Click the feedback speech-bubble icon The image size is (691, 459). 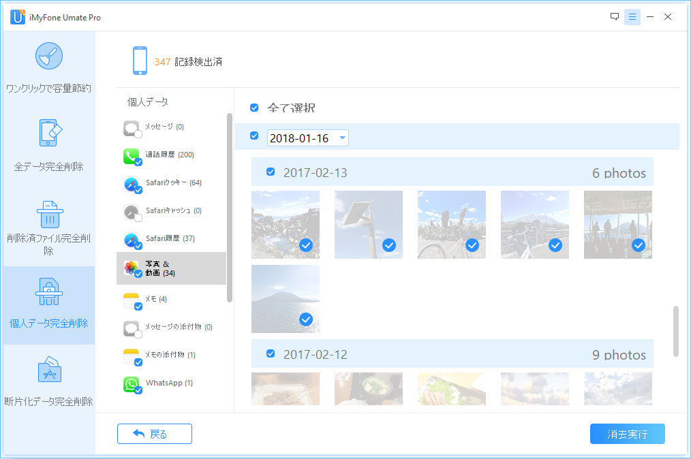[615, 16]
